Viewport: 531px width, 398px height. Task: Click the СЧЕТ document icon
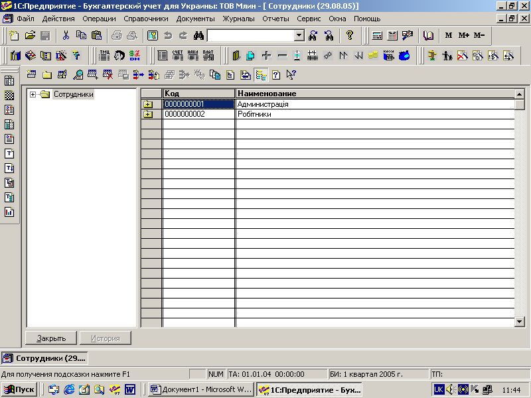pos(177,55)
